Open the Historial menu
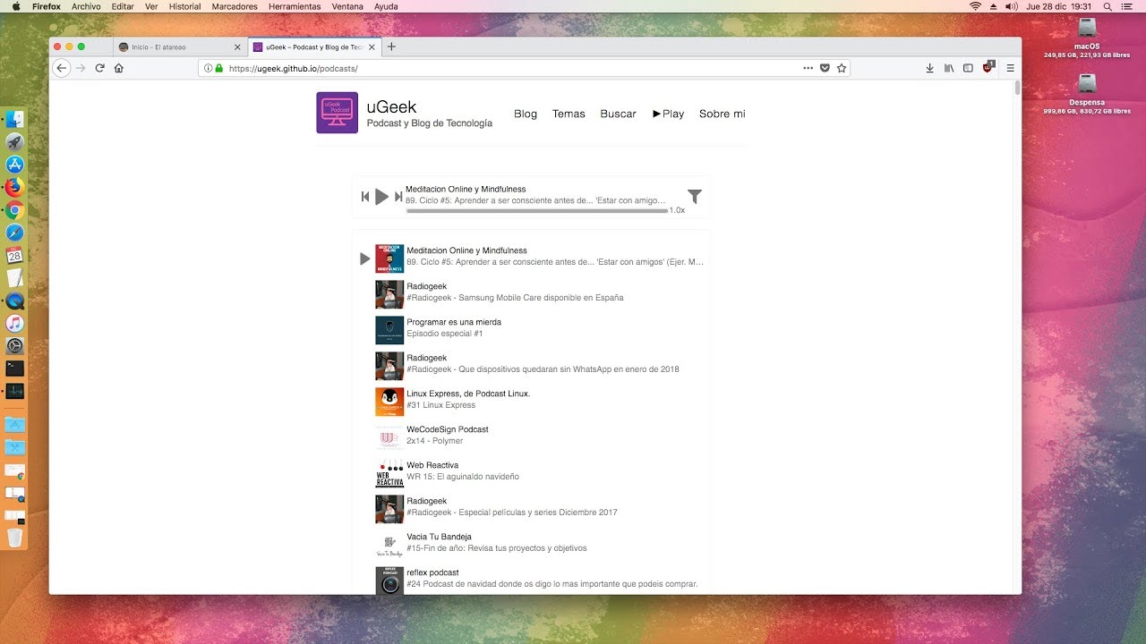This screenshot has height=644, width=1146. (185, 6)
